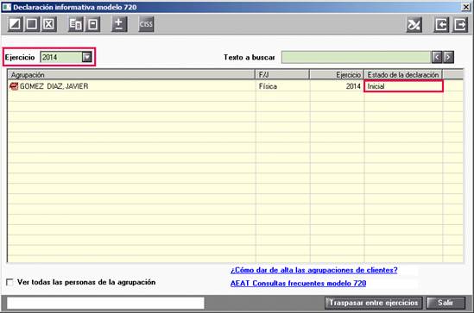Screen dimensions: 474x313
Task: Click the crossed square delete icon
Action: coord(48,24)
